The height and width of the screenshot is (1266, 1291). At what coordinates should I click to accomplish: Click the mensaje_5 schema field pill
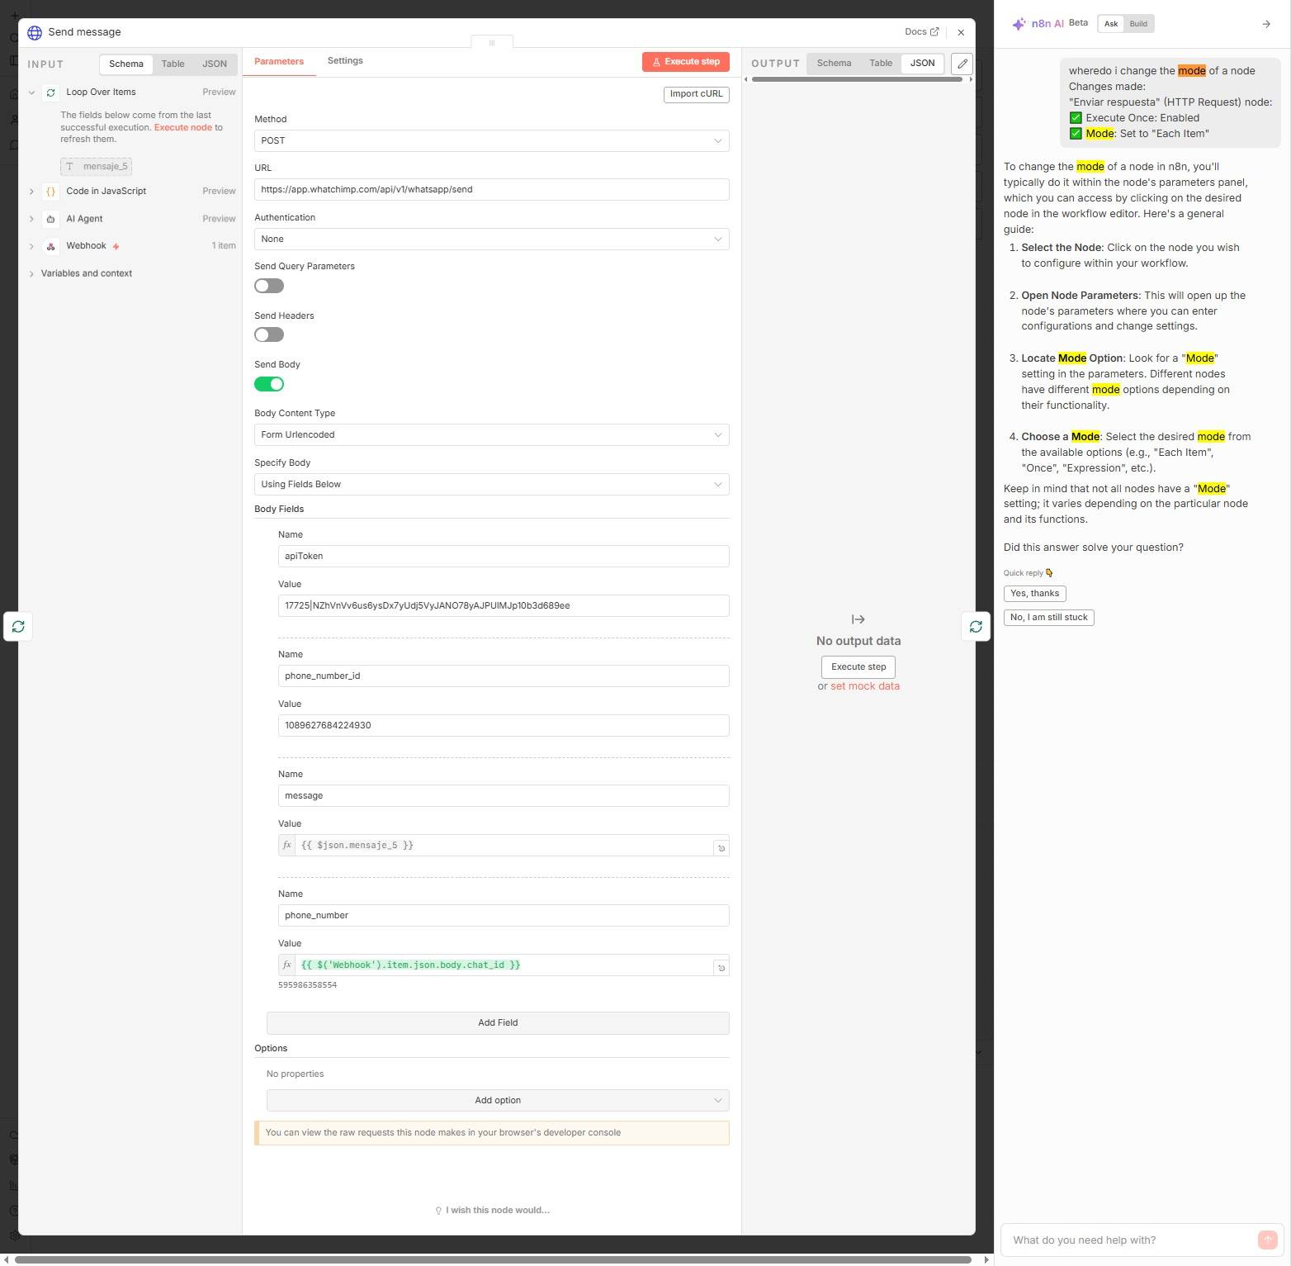97,167
